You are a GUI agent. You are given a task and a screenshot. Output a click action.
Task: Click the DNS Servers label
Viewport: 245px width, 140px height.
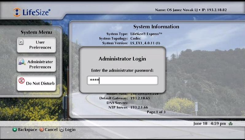[x=117, y=103]
